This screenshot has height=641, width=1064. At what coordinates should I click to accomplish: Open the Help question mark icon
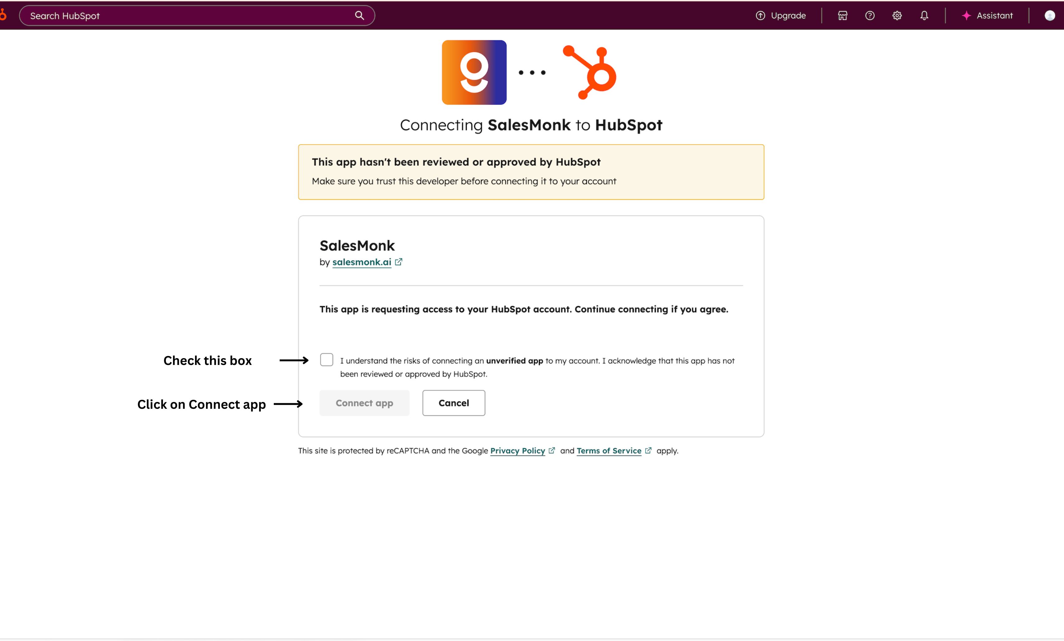[x=870, y=16]
